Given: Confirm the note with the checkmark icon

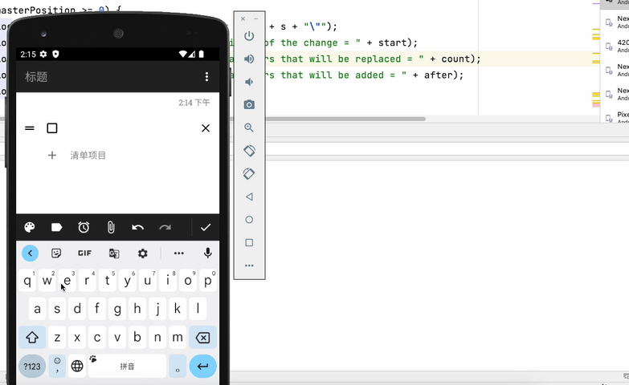Looking at the screenshot, I should 206,228.
